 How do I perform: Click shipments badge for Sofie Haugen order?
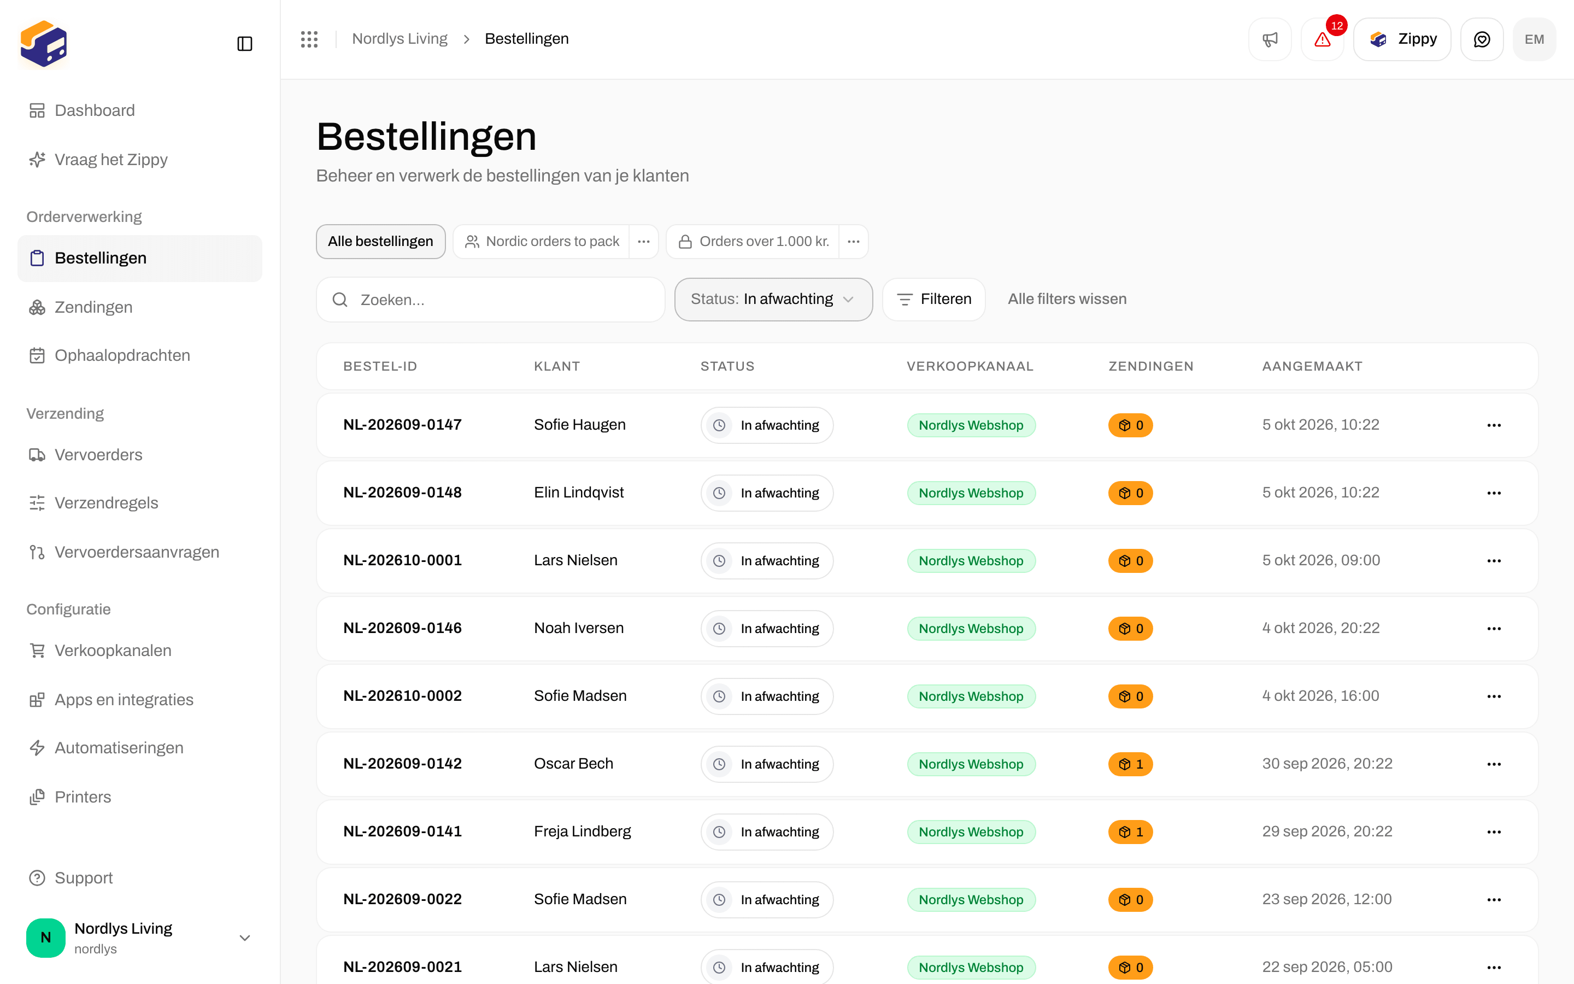coord(1130,425)
